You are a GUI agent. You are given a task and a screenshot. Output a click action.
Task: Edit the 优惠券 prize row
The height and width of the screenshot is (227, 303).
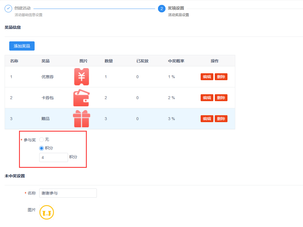tap(207, 77)
